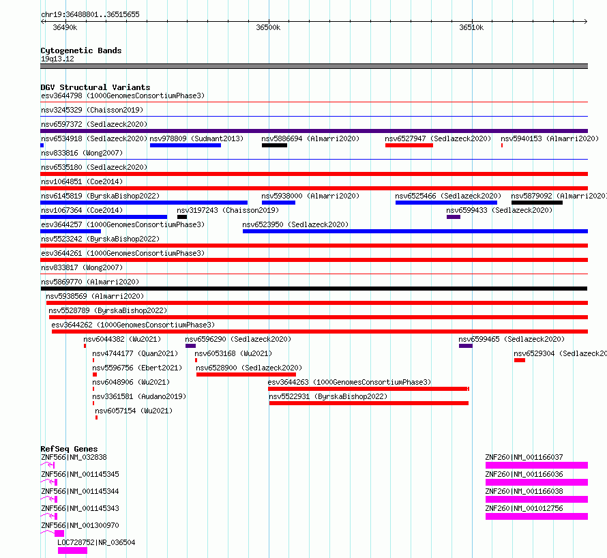Click the nsv6534918 (Sedlazeck2020) label

pyautogui.click(x=94, y=138)
